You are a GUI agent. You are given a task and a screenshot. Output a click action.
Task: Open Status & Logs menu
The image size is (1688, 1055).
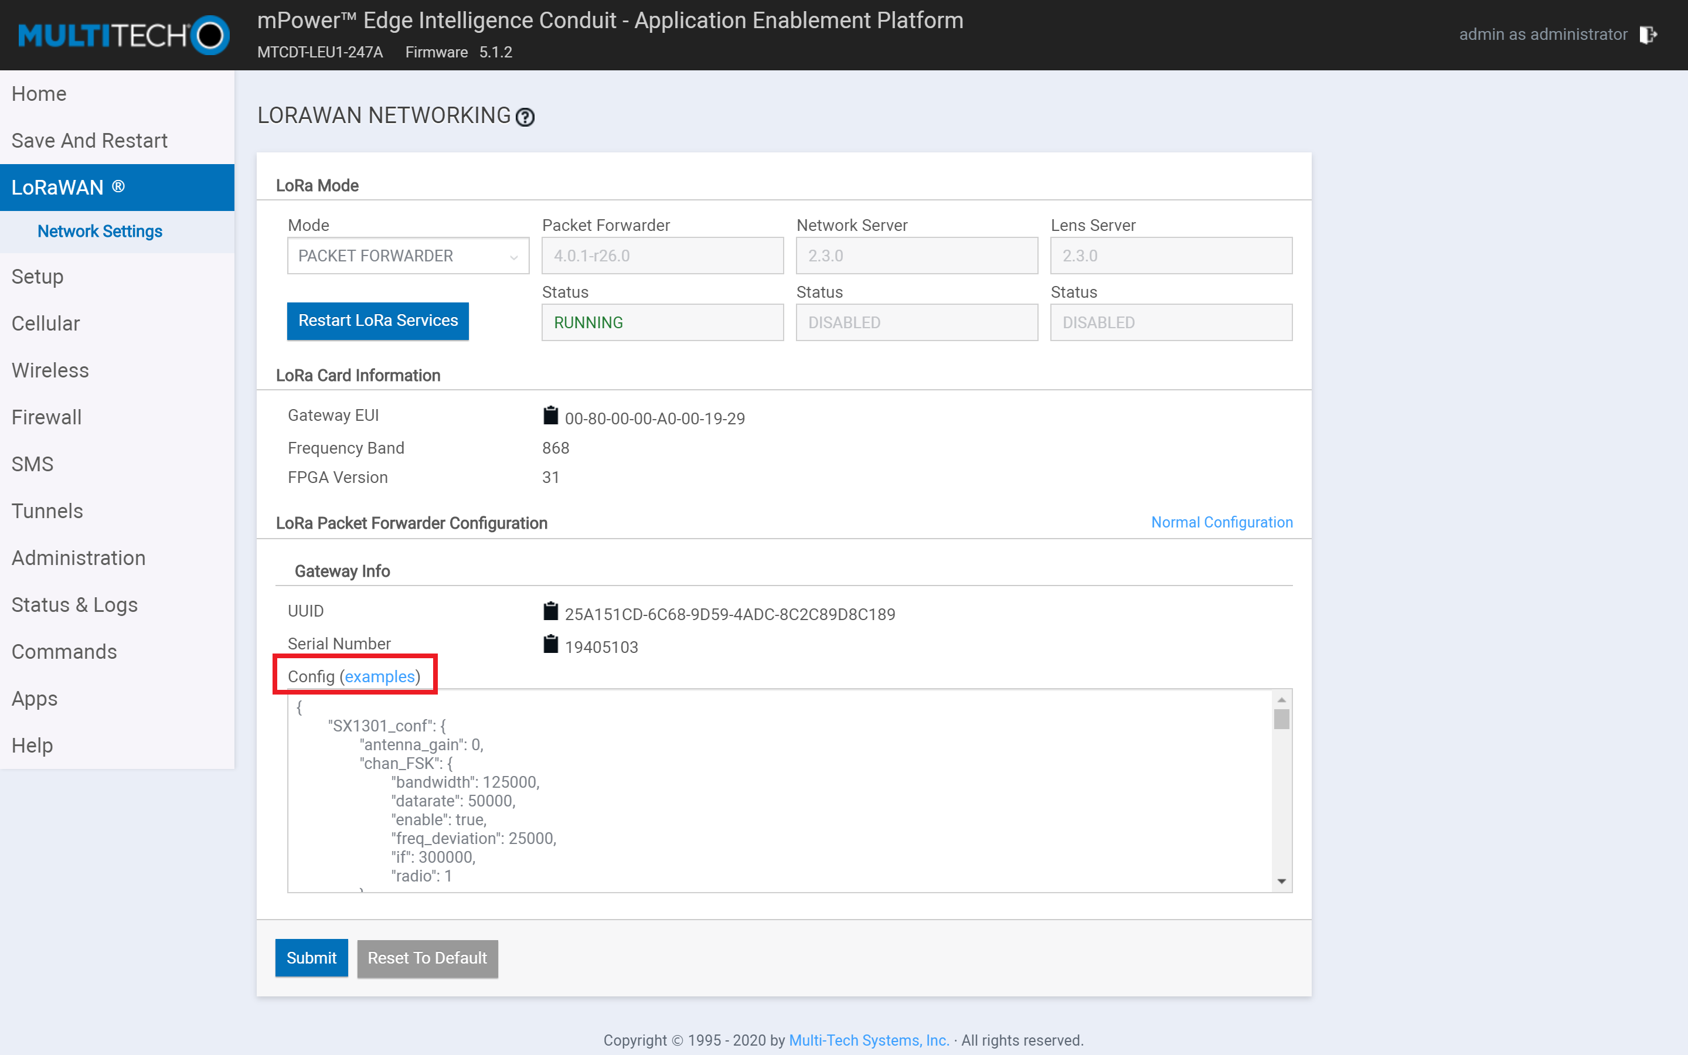click(74, 605)
